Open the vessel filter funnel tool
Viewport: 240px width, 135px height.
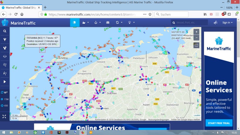(5, 40)
